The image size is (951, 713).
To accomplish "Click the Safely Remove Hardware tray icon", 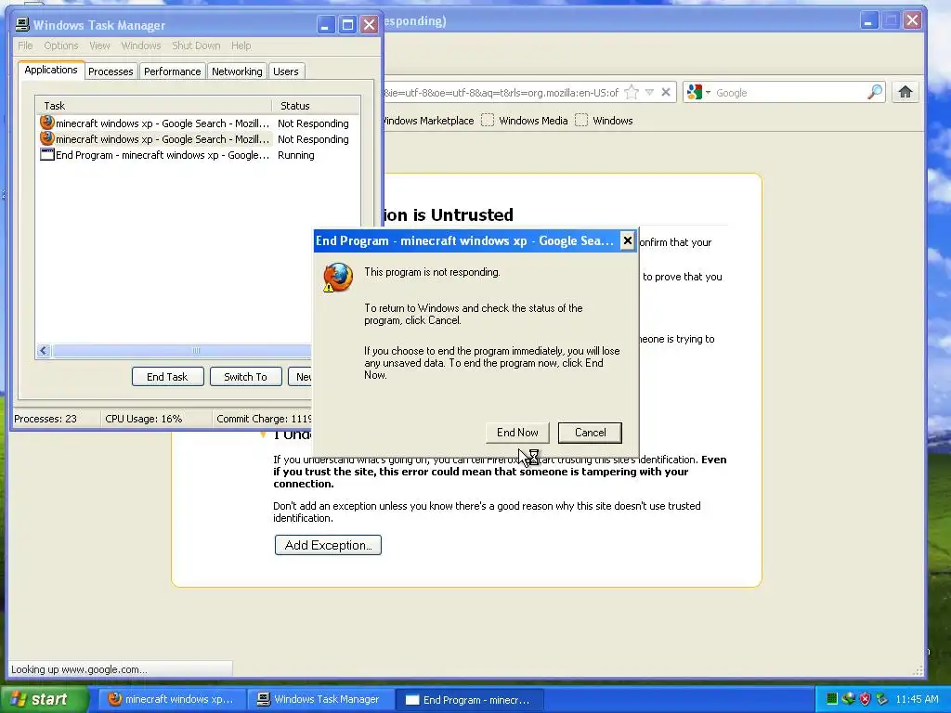I will (881, 699).
